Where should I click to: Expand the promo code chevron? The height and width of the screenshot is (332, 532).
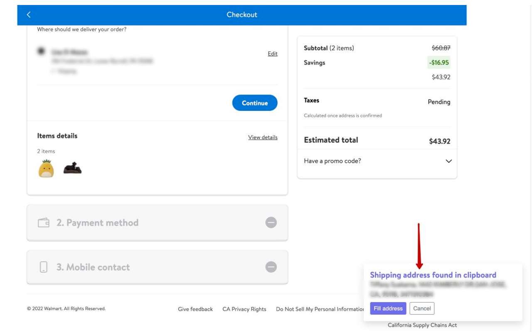click(448, 161)
